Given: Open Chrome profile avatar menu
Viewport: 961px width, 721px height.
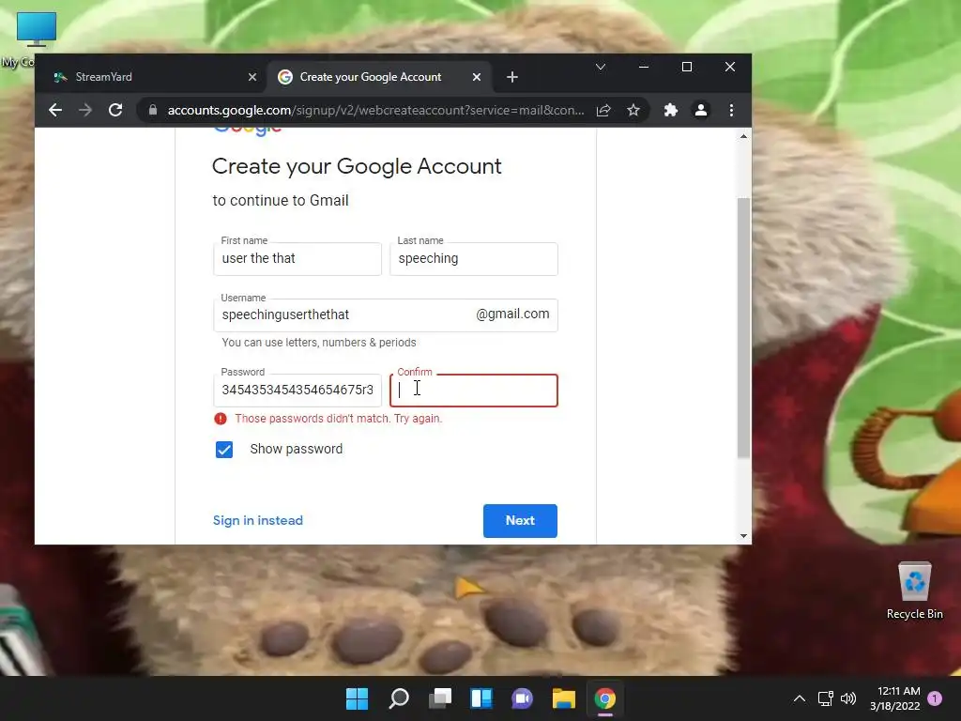Looking at the screenshot, I should coord(700,111).
